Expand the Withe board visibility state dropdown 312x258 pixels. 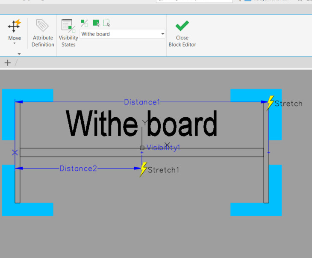tap(162, 34)
